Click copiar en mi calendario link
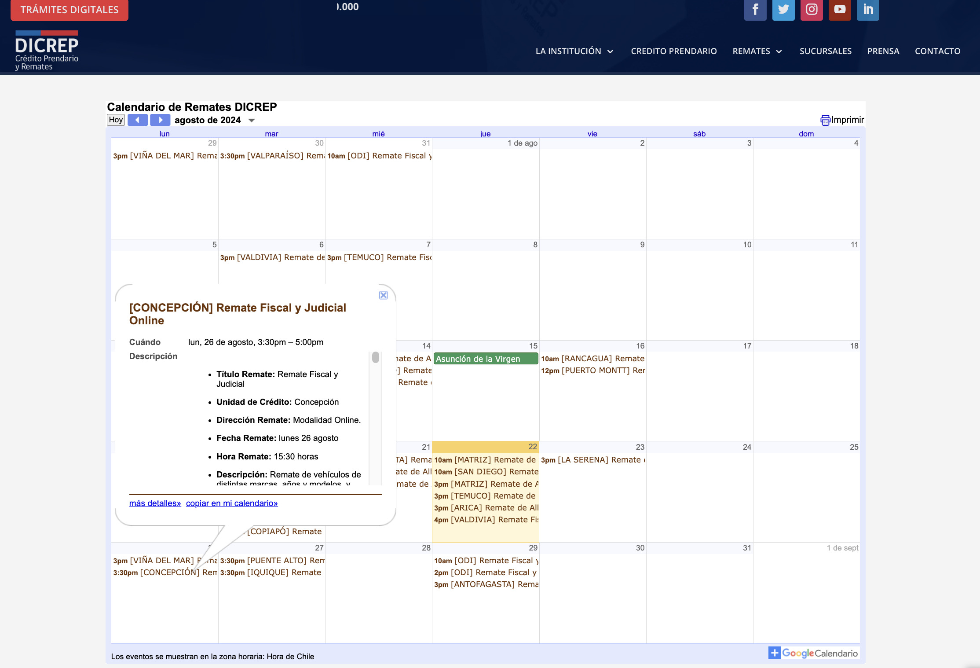This screenshot has width=980, height=668. click(x=231, y=503)
